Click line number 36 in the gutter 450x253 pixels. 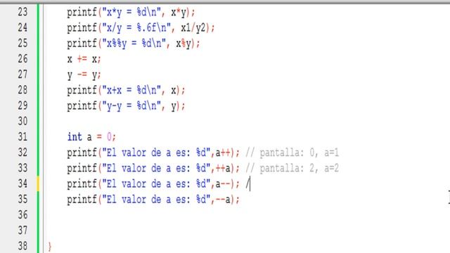(22, 214)
